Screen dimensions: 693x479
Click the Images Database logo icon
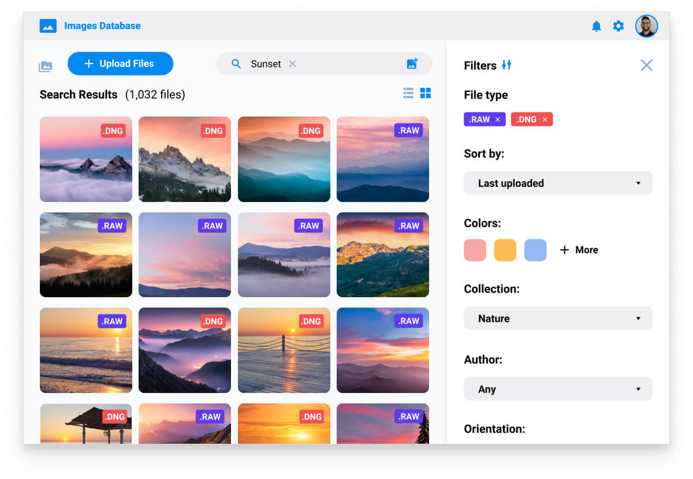coord(48,26)
